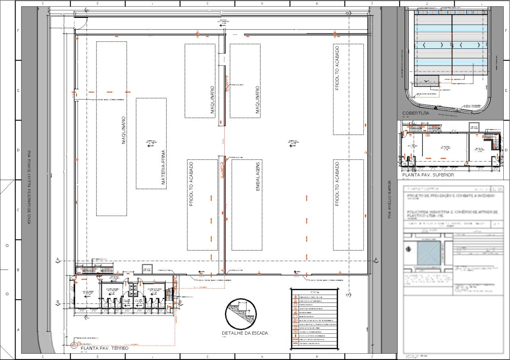Click the circular stair detail drawing
Screen dimensions: 510x360
point(241,314)
